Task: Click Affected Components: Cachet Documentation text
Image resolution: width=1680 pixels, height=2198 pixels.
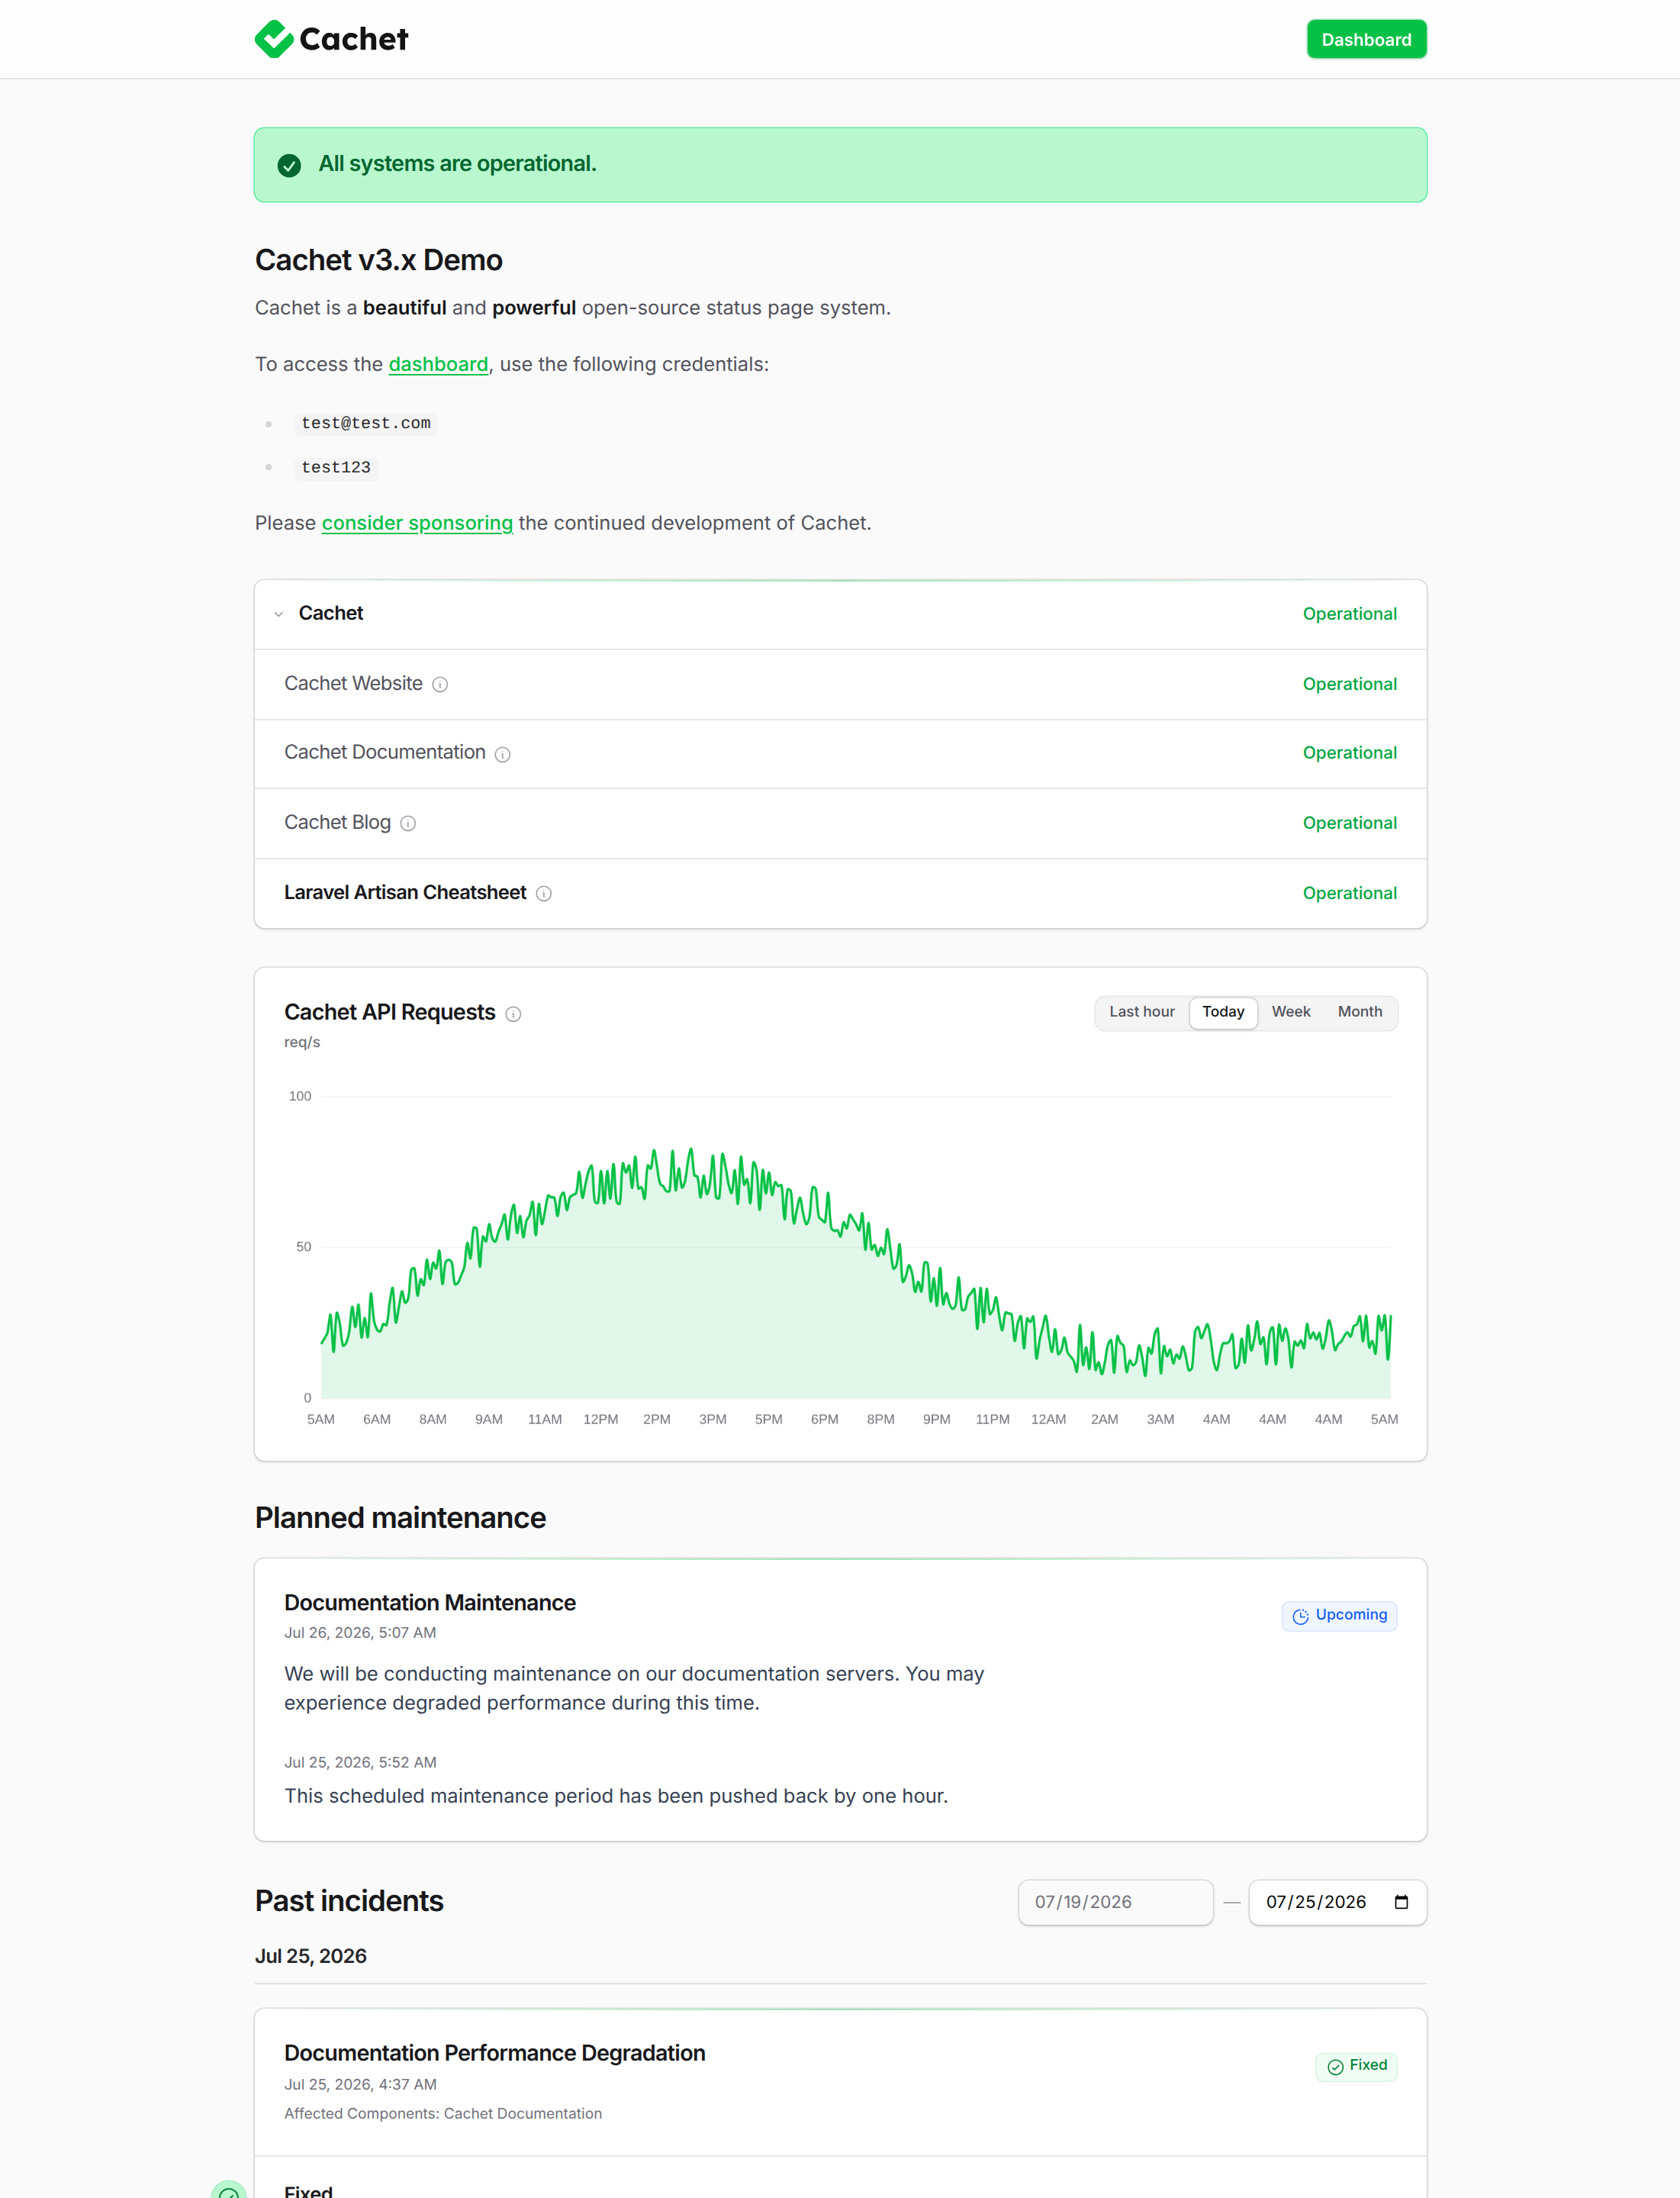Action: (443, 2114)
